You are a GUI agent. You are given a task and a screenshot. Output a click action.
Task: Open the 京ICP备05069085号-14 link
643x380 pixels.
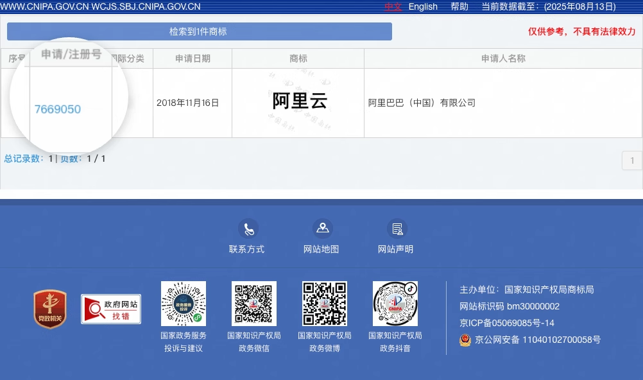click(507, 323)
